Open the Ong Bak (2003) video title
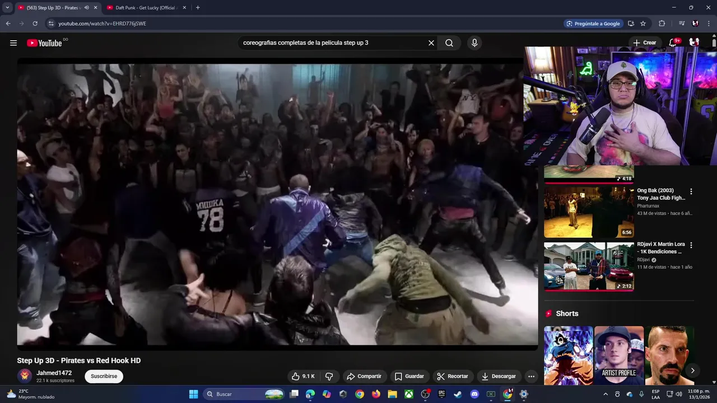The image size is (717, 403). 661,194
